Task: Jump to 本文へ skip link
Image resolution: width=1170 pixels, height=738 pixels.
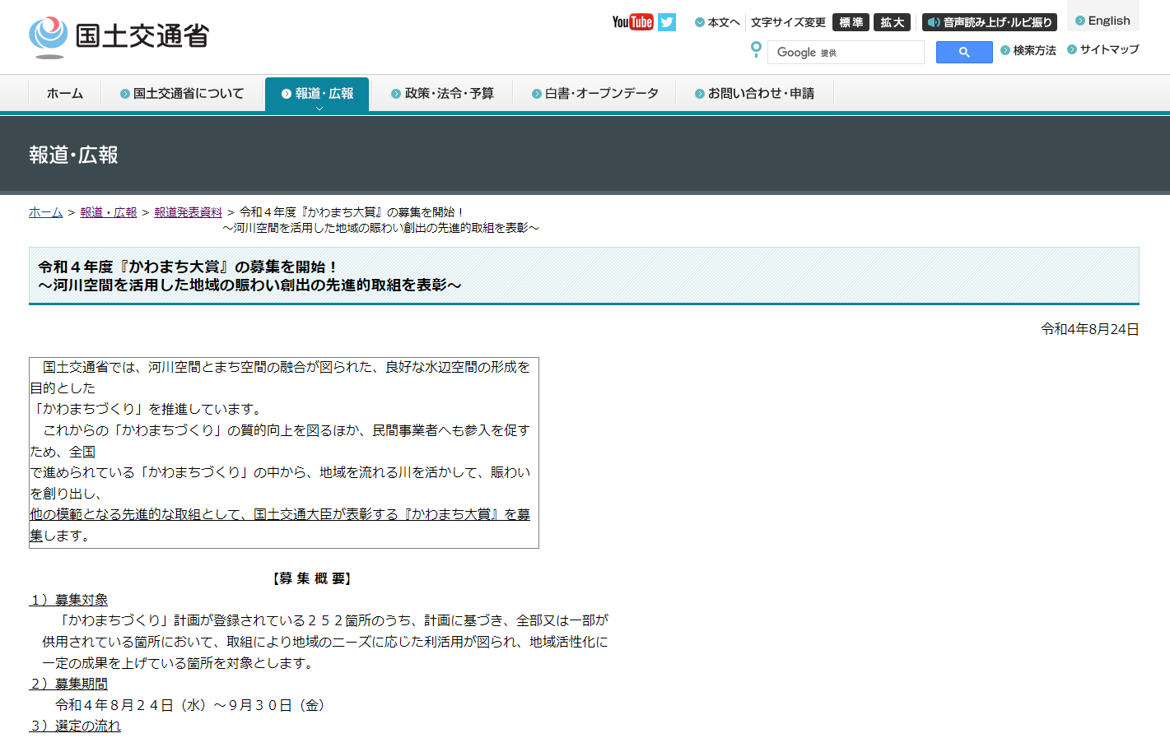Action: click(x=717, y=22)
